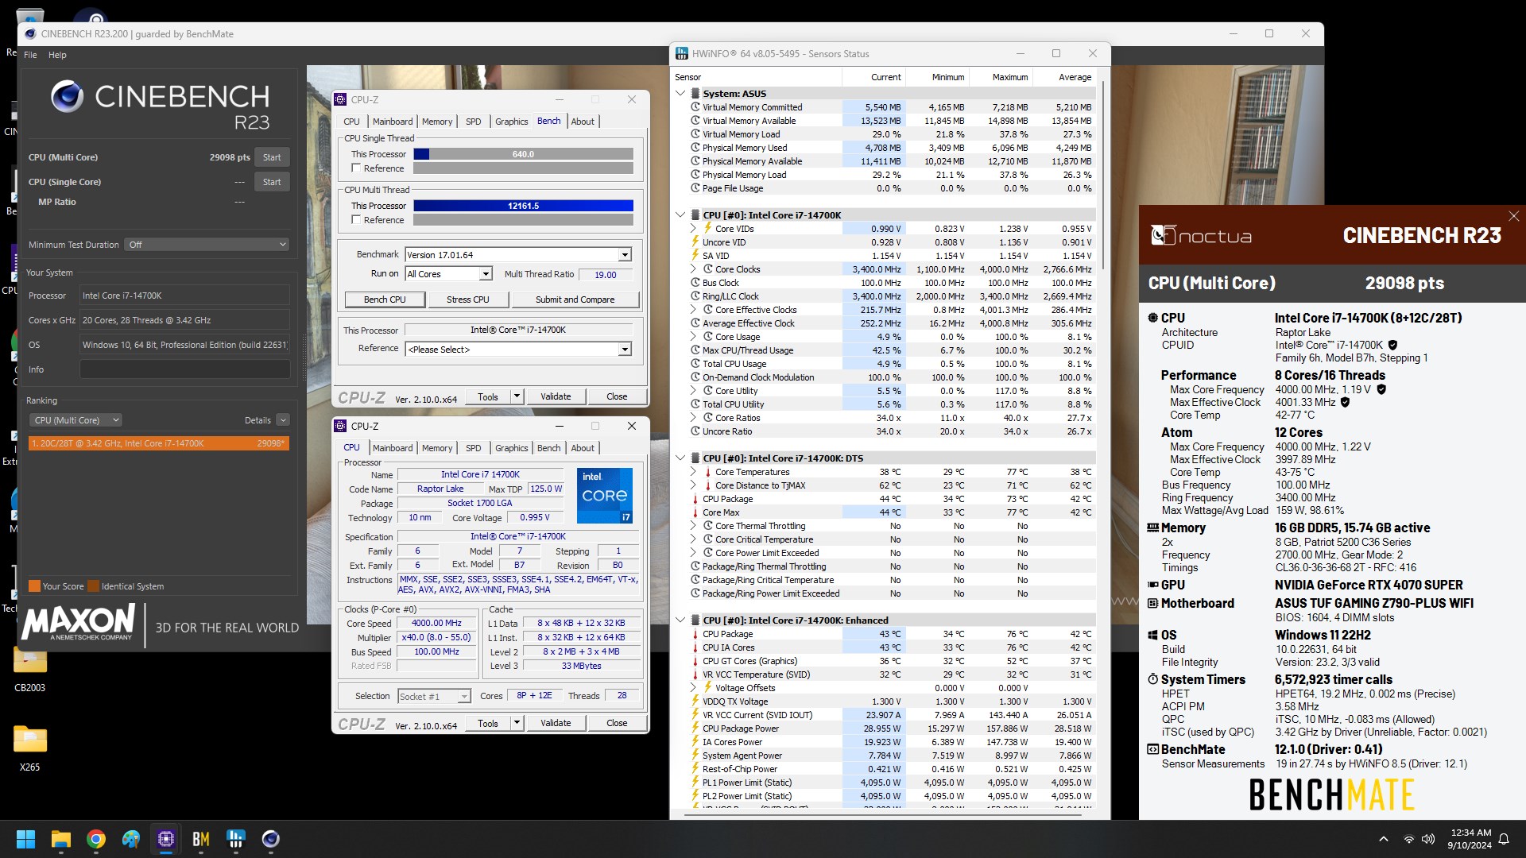Collapse the i7-14700K: Enhanced sensor group
The height and width of the screenshot is (858, 1526).
[x=680, y=620]
